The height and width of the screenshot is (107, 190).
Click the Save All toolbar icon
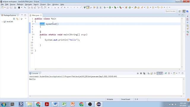pos(11,7)
